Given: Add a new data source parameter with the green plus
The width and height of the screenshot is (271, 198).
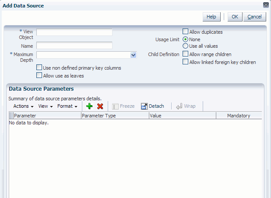Looking at the screenshot, I should click(x=89, y=106).
